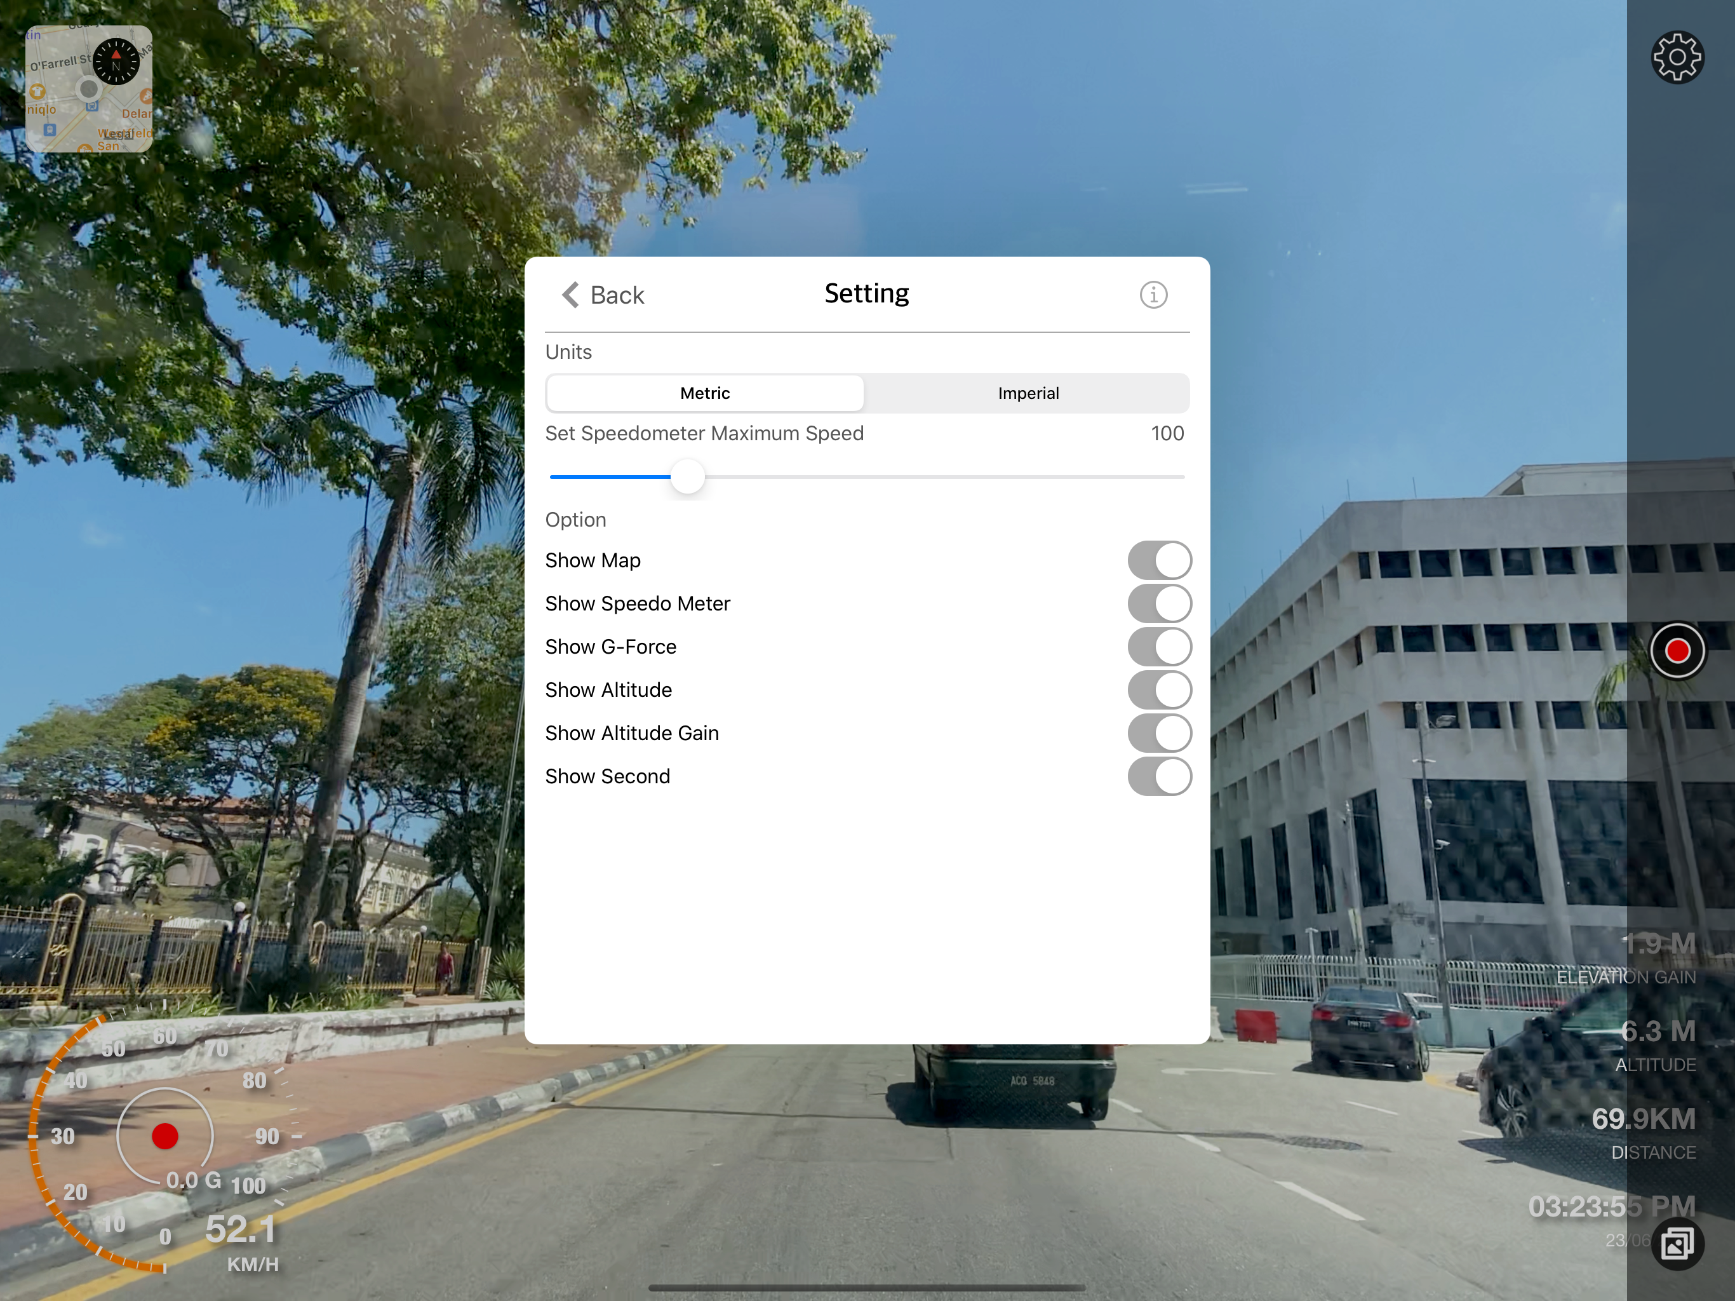Screen dimensions: 1735x1301
Task: Select the Metric units segment
Action: click(x=704, y=393)
